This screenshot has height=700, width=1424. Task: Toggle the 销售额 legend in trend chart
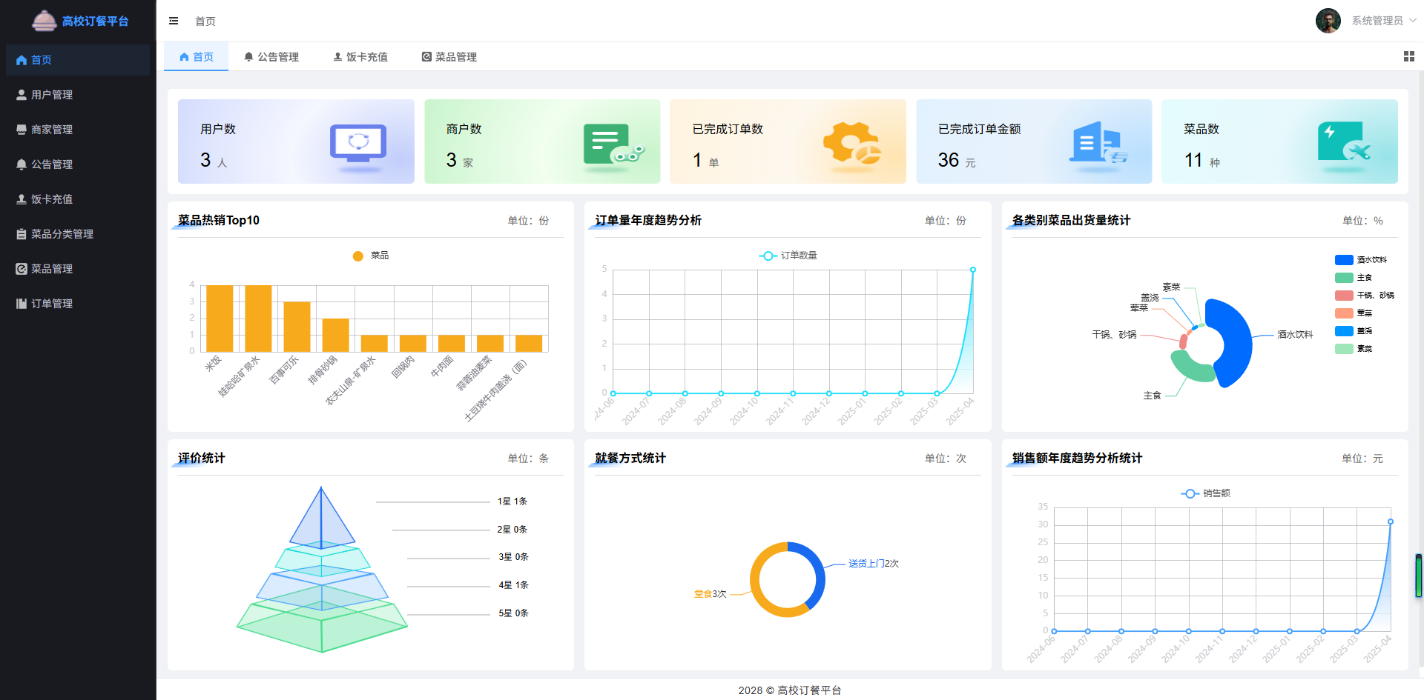(x=1204, y=493)
